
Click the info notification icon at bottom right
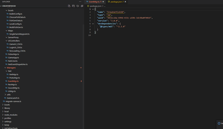pyautogui.click(x=219, y=123)
